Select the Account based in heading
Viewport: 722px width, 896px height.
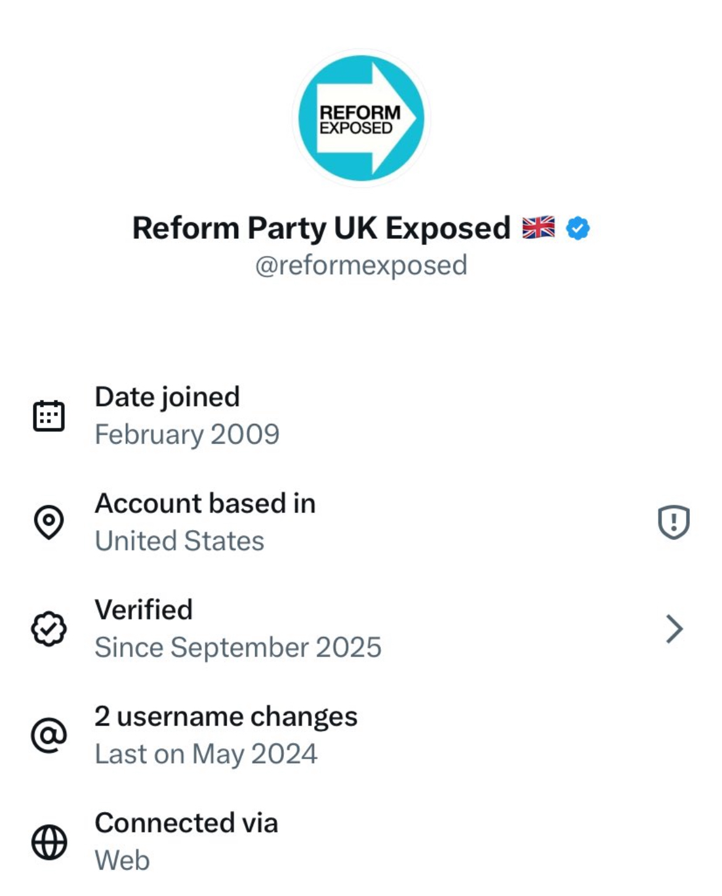point(205,504)
